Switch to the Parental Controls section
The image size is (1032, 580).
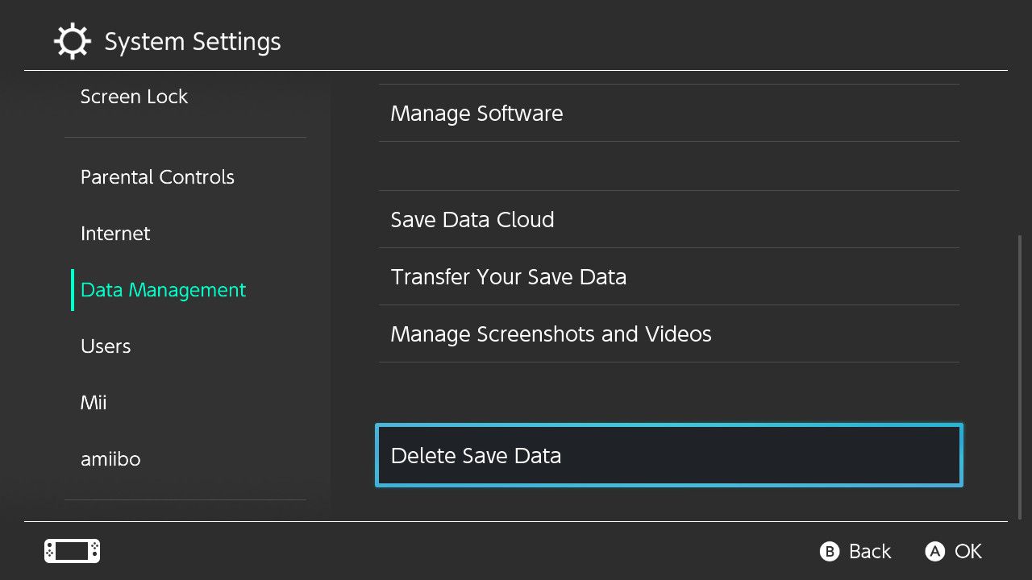click(x=157, y=176)
